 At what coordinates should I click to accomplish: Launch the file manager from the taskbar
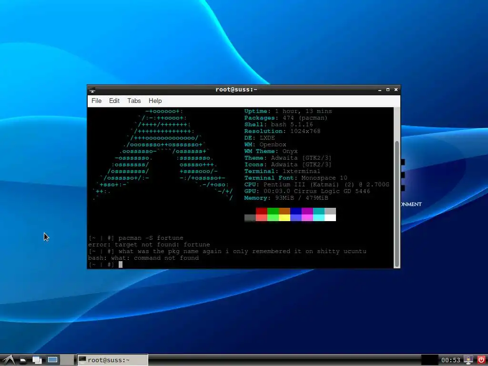click(23, 360)
